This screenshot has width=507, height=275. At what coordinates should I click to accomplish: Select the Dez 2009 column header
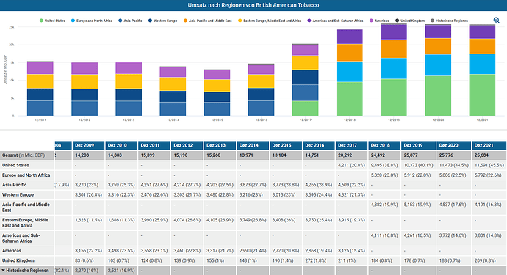(89, 146)
